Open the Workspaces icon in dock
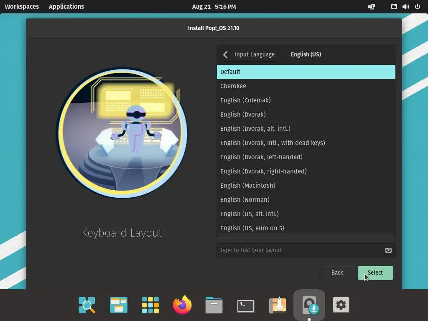 pos(118,305)
